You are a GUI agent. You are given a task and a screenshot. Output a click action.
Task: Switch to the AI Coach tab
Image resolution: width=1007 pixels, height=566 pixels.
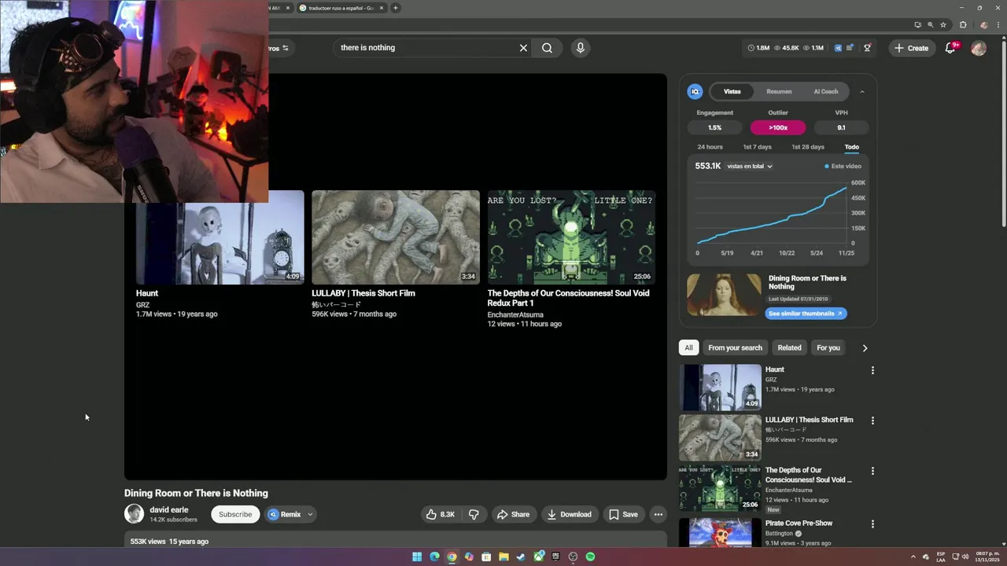click(x=826, y=92)
